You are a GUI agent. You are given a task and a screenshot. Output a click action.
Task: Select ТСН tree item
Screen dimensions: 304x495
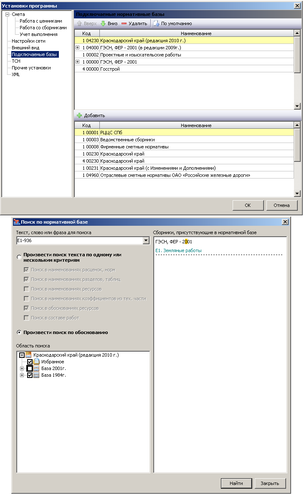click(x=16, y=61)
